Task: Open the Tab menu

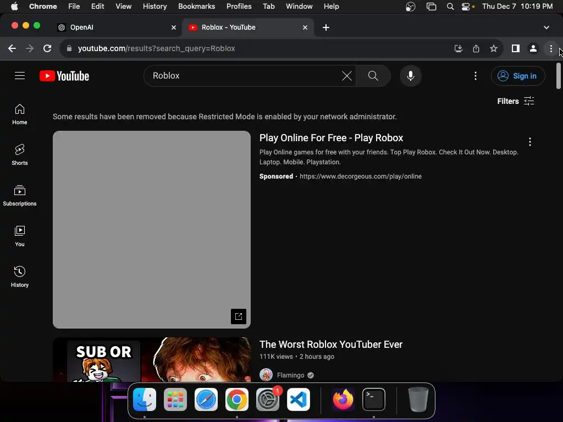Action: (268, 6)
